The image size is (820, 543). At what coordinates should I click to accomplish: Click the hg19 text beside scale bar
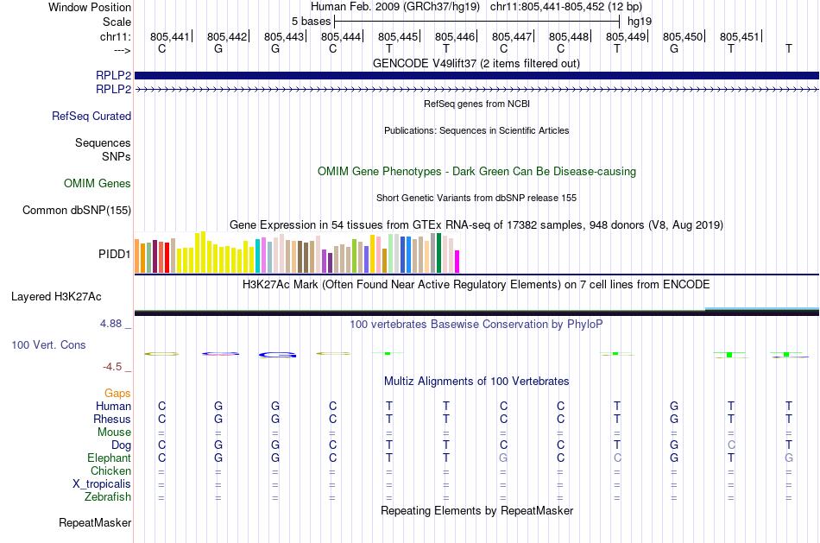[640, 22]
